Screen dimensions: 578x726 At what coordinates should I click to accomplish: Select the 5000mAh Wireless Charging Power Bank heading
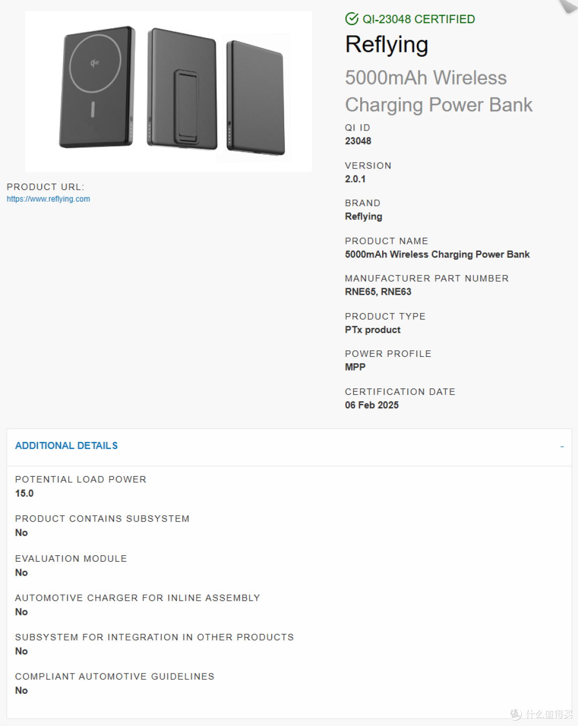coord(438,91)
